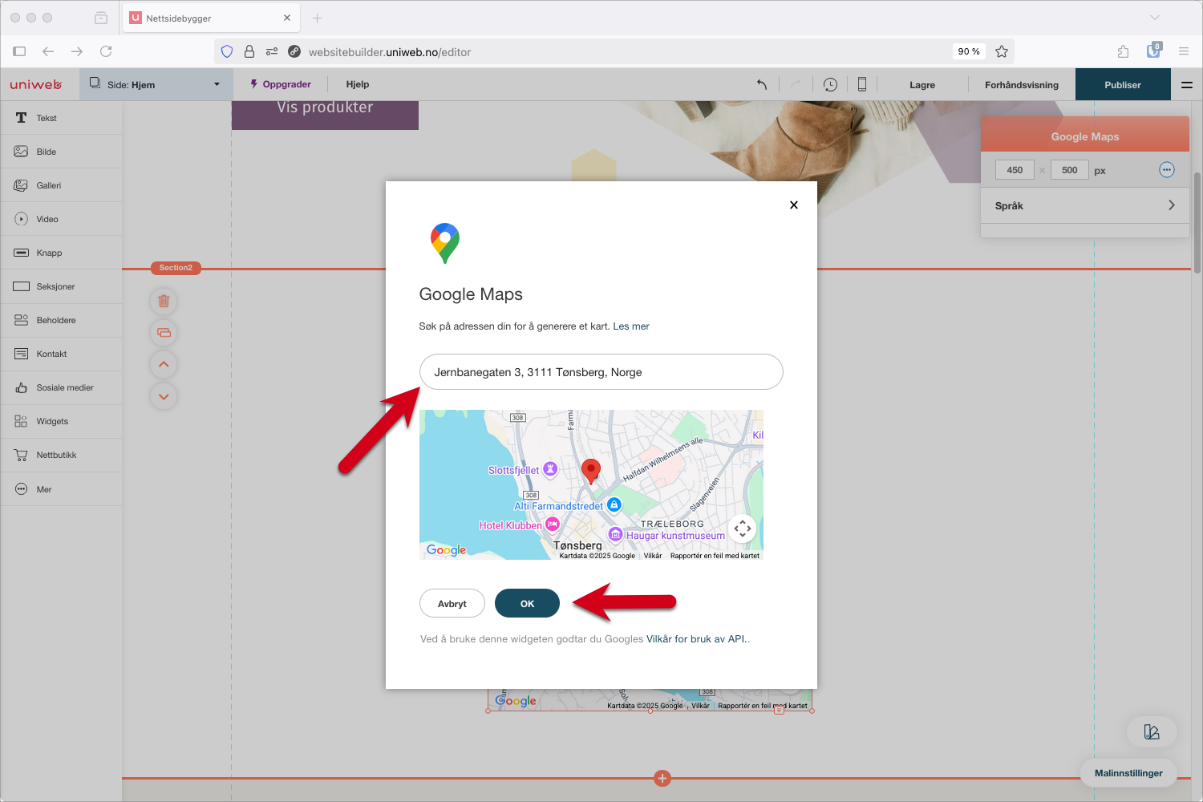Select the Bilde image tool
The height and width of the screenshot is (802, 1203).
[61, 152]
